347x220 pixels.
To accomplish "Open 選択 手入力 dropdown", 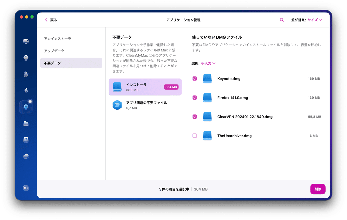I will (208, 63).
